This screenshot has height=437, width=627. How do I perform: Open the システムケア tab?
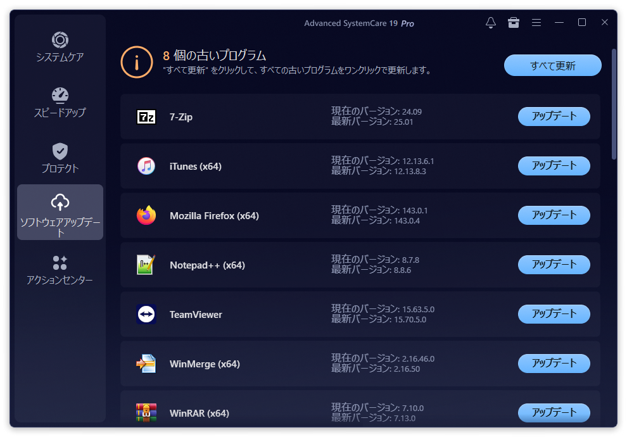click(60, 47)
